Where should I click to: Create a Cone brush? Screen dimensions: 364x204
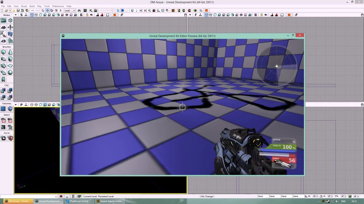(10, 52)
